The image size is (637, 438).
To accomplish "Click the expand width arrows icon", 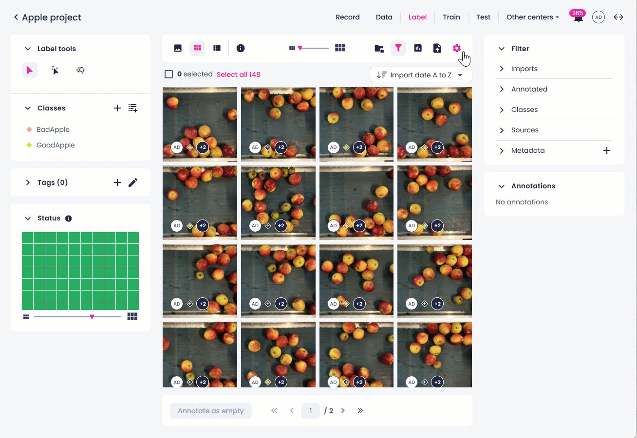I will point(618,17).
